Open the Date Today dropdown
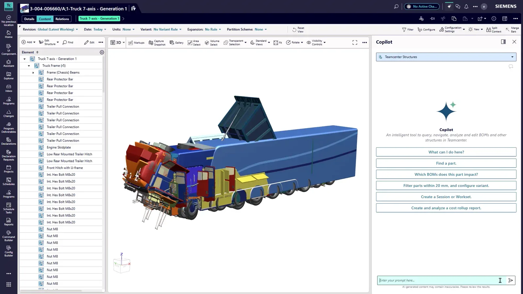The height and width of the screenshot is (294, 523). tap(100, 29)
